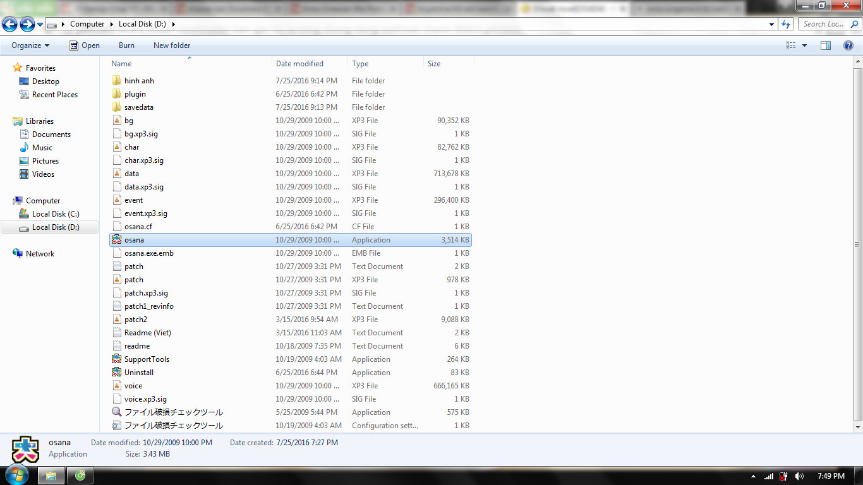Screen dimensions: 863x485
Task: Click the New folder button
Action: pos(172,45)
